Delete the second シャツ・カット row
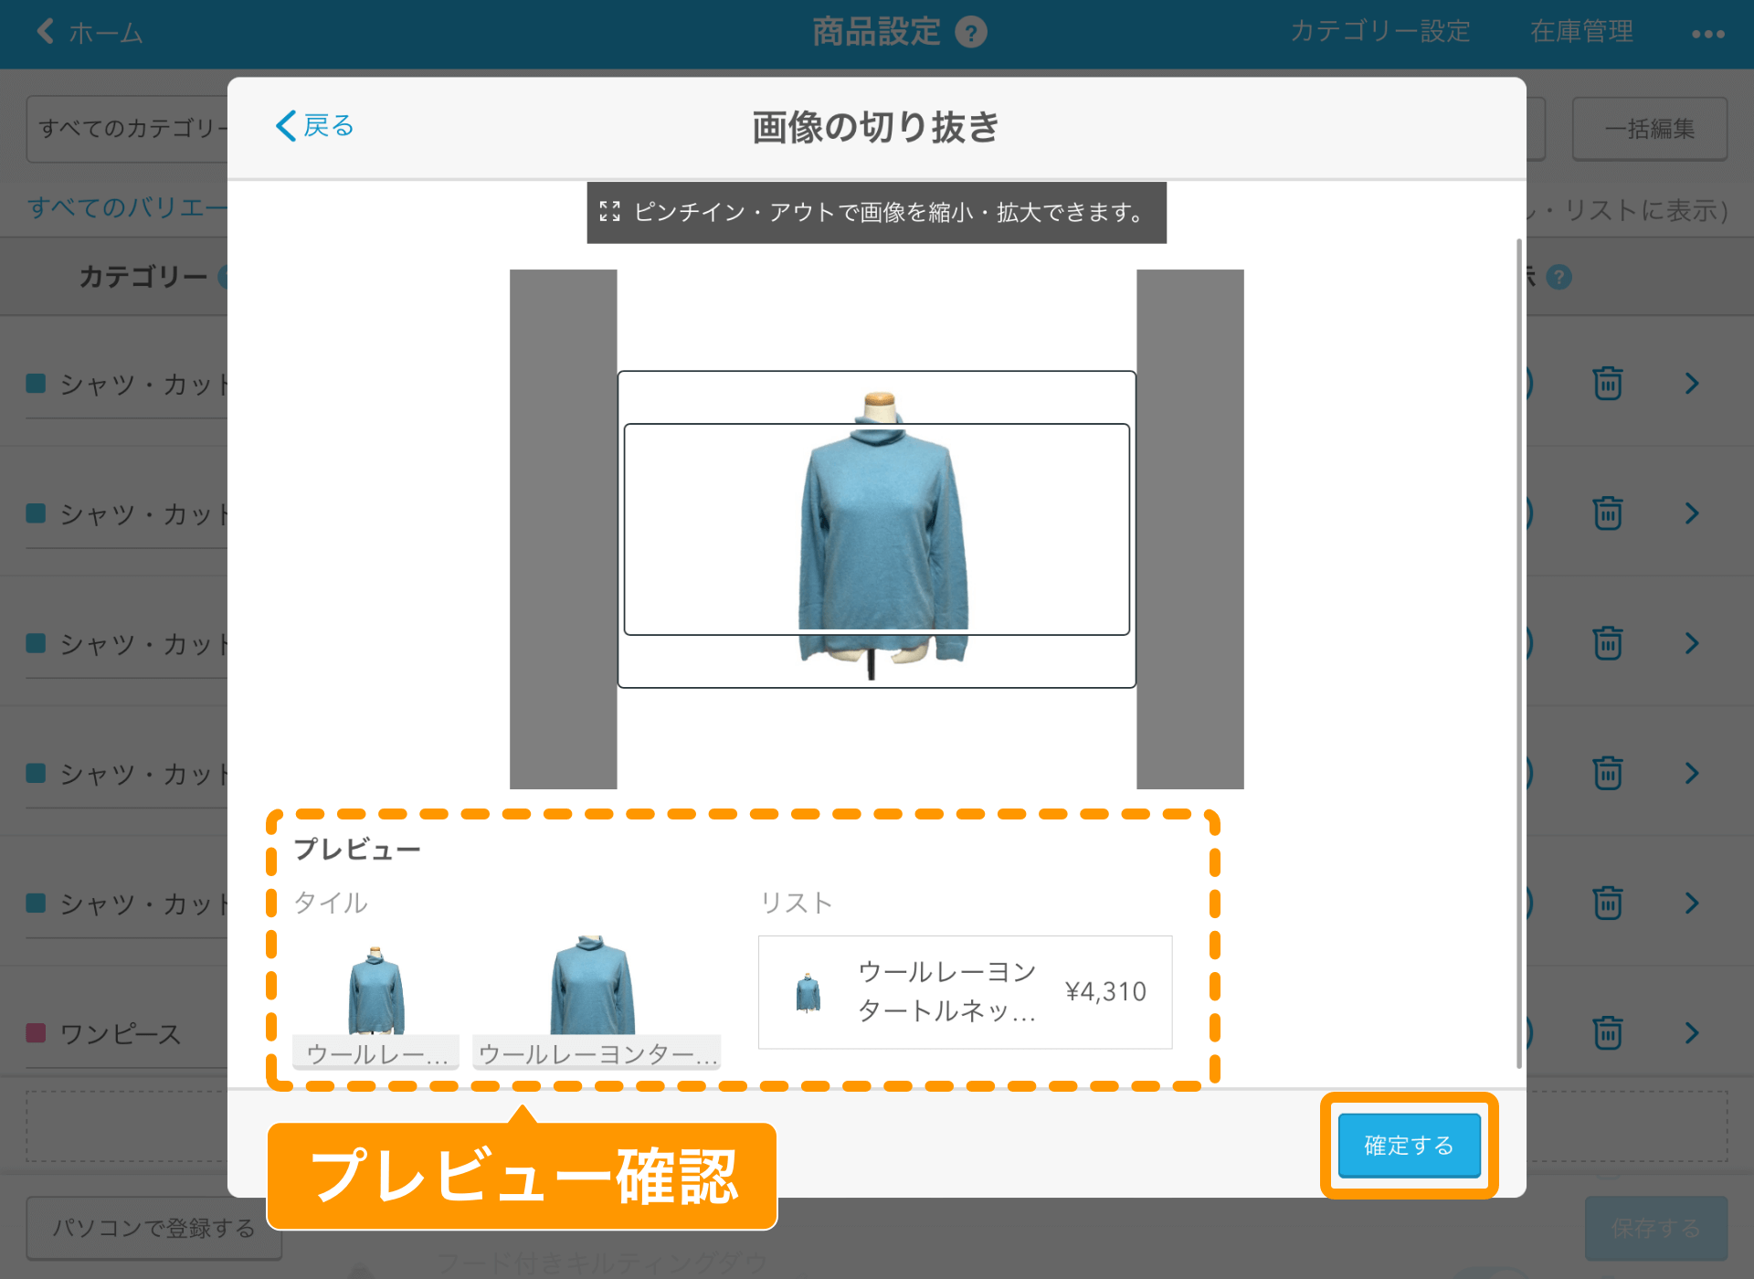Image resolution: width=1754 pixels, height=1279 pixels. [x=1608, y=513]
